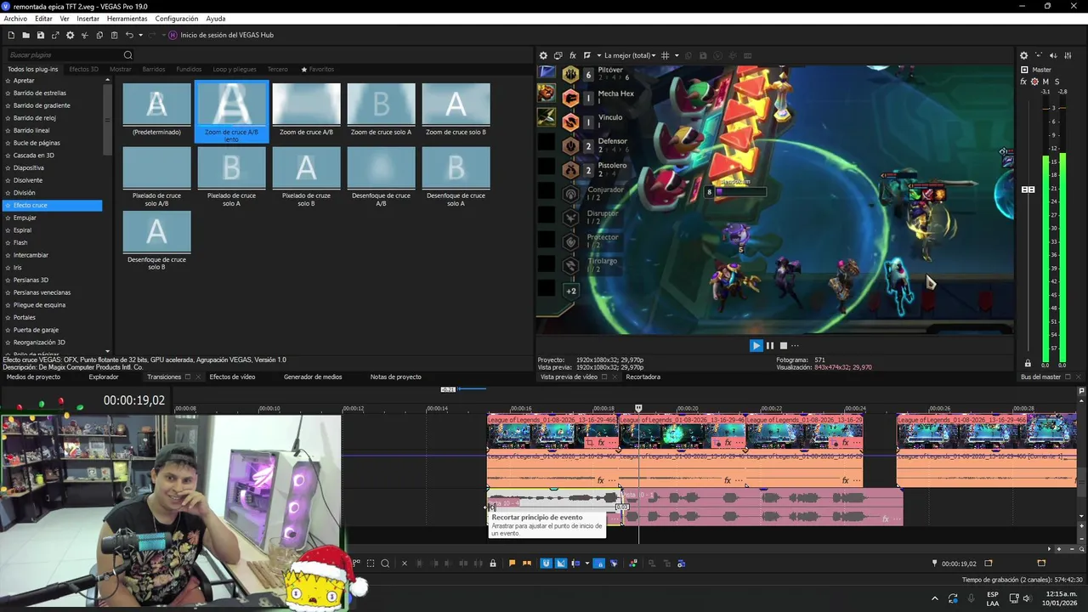Pause the preview playback
1088x612 pixels.
770,345
